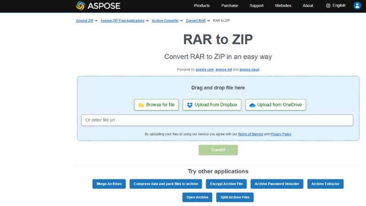Open the Privacy Policy link
The height and width of the screenshot is (206, 366).
coord(281,134)
